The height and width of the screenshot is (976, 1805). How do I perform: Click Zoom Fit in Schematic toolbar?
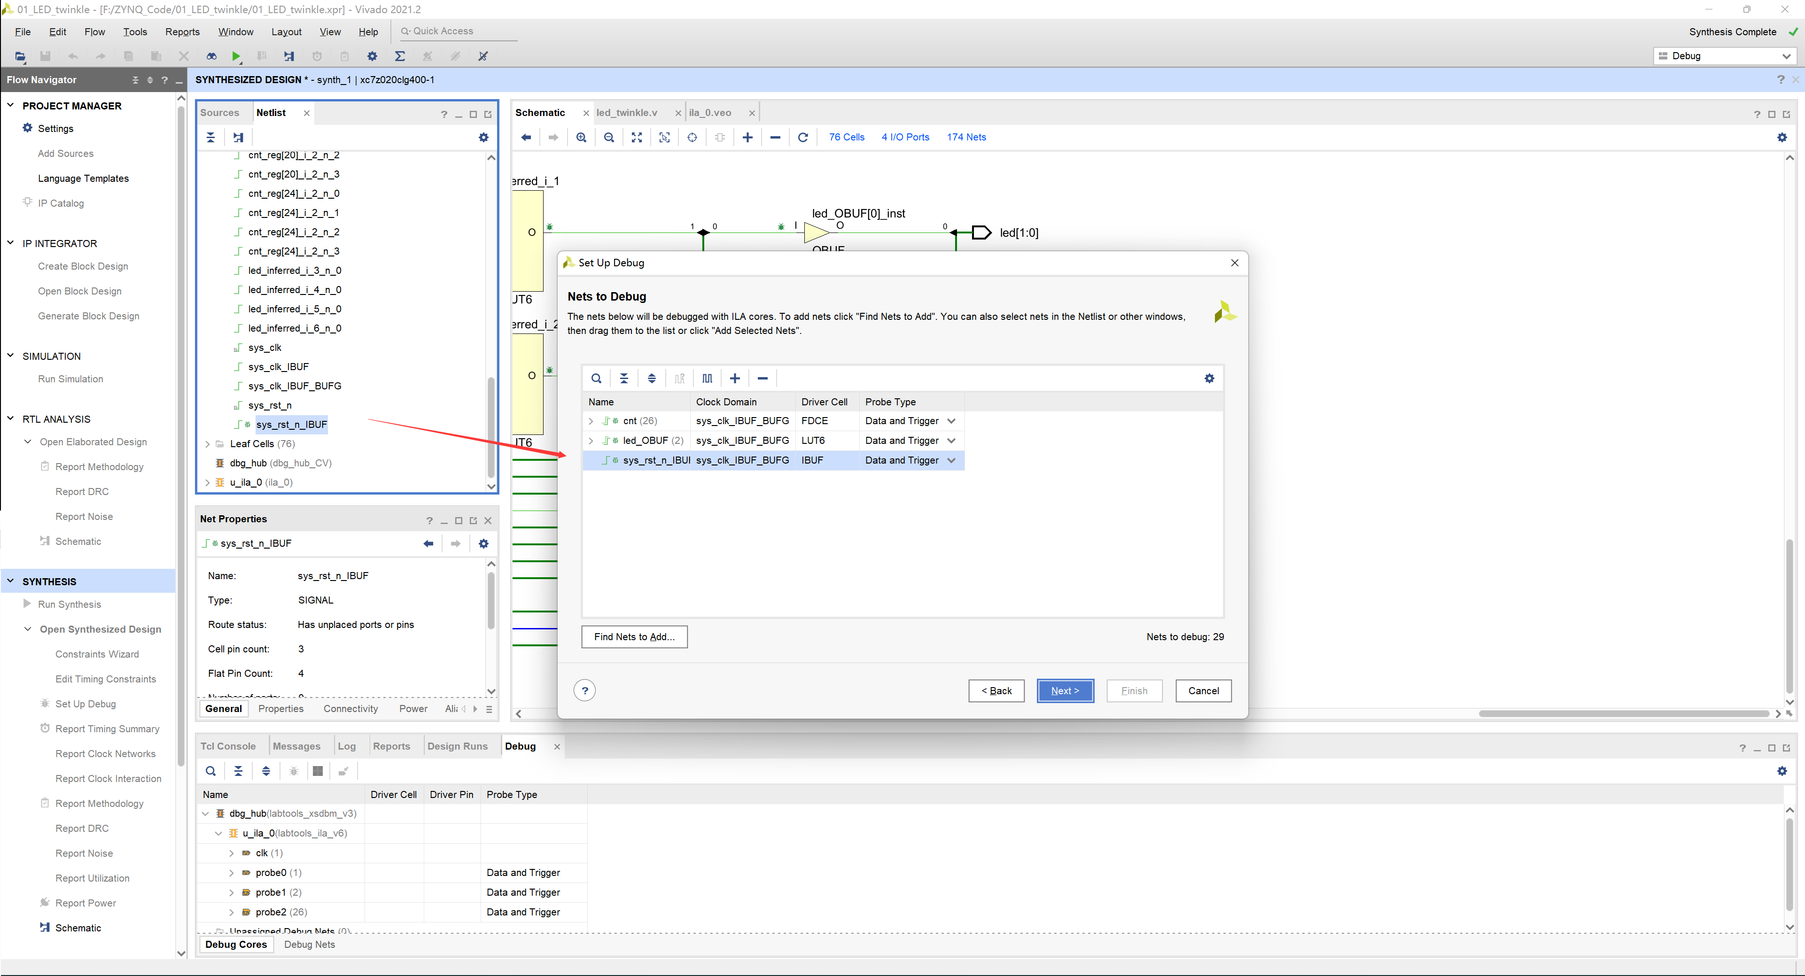click(x=636, y=137)
